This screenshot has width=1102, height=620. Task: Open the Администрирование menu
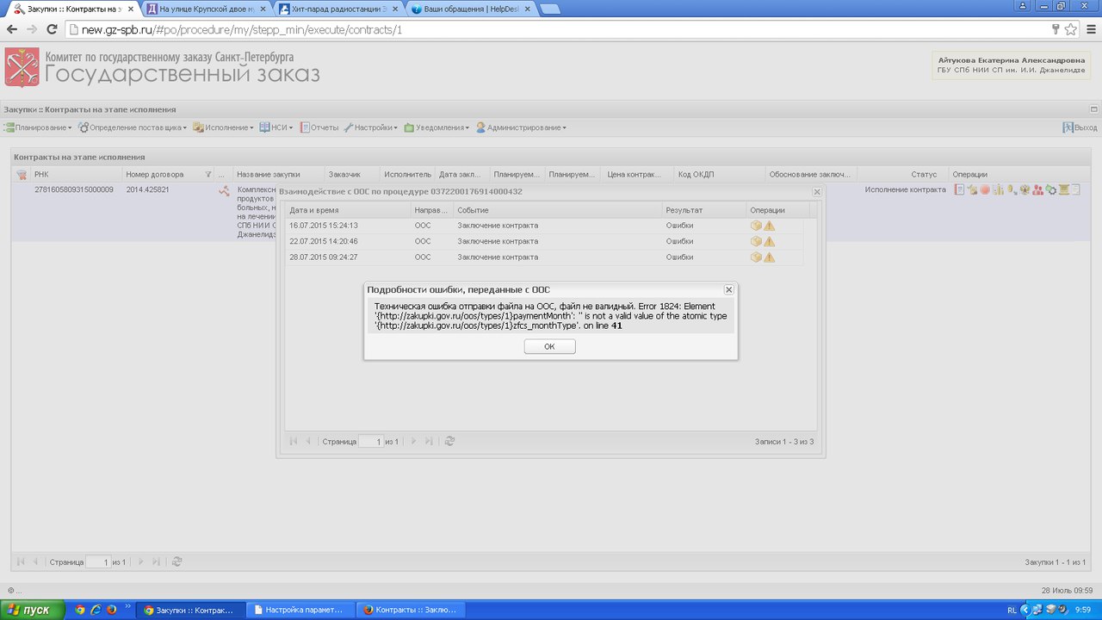point(521,127)
